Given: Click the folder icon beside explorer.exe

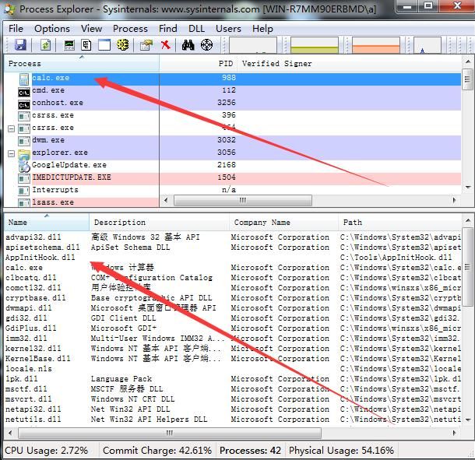Looking at the screenshot, I should (24, 154).
